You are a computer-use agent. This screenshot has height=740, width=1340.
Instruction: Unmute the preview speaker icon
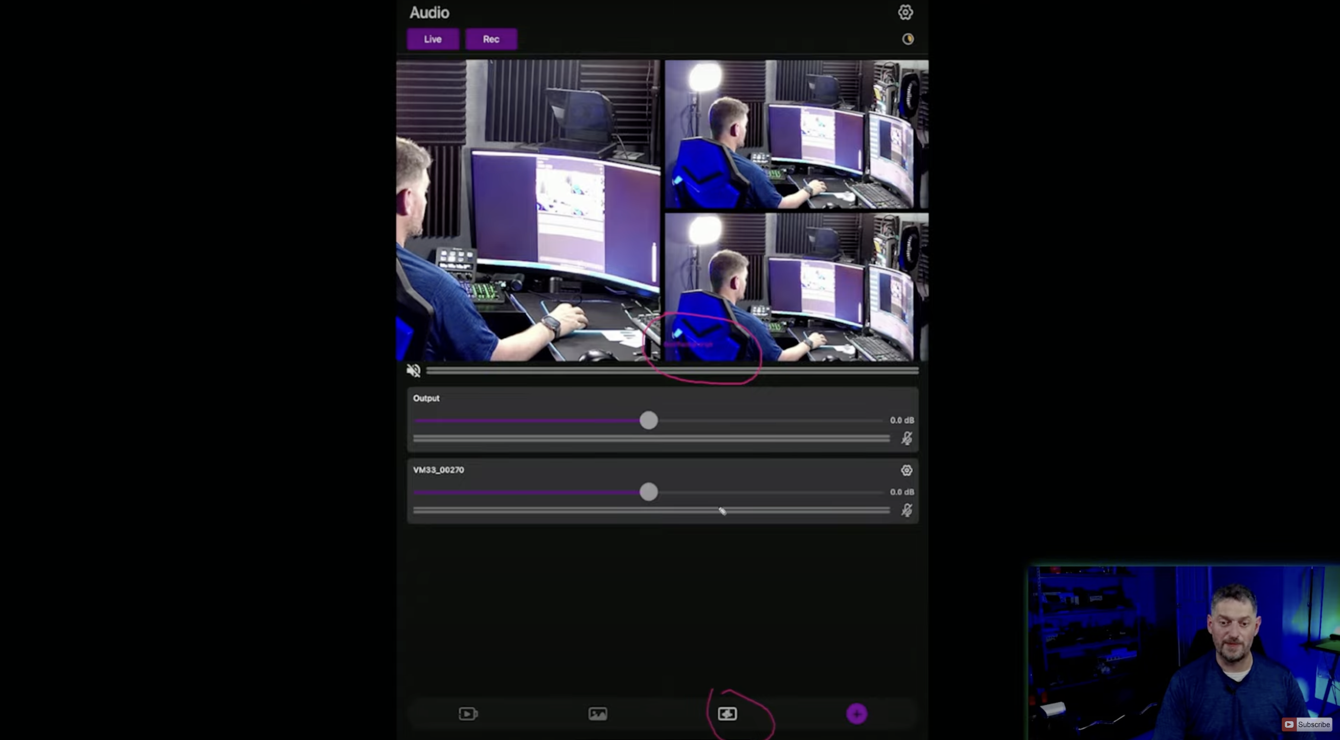(414, 370)
